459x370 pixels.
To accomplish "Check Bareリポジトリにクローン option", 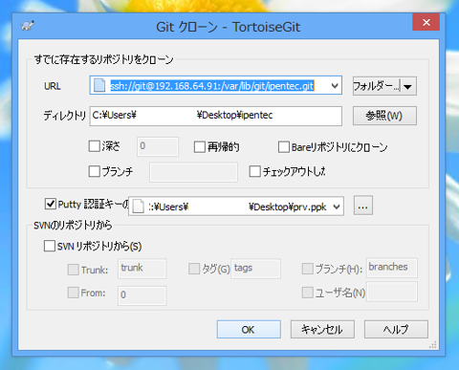I will (284, 147).
